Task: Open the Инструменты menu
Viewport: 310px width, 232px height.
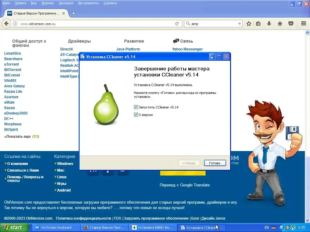Action: click(88, 3)
